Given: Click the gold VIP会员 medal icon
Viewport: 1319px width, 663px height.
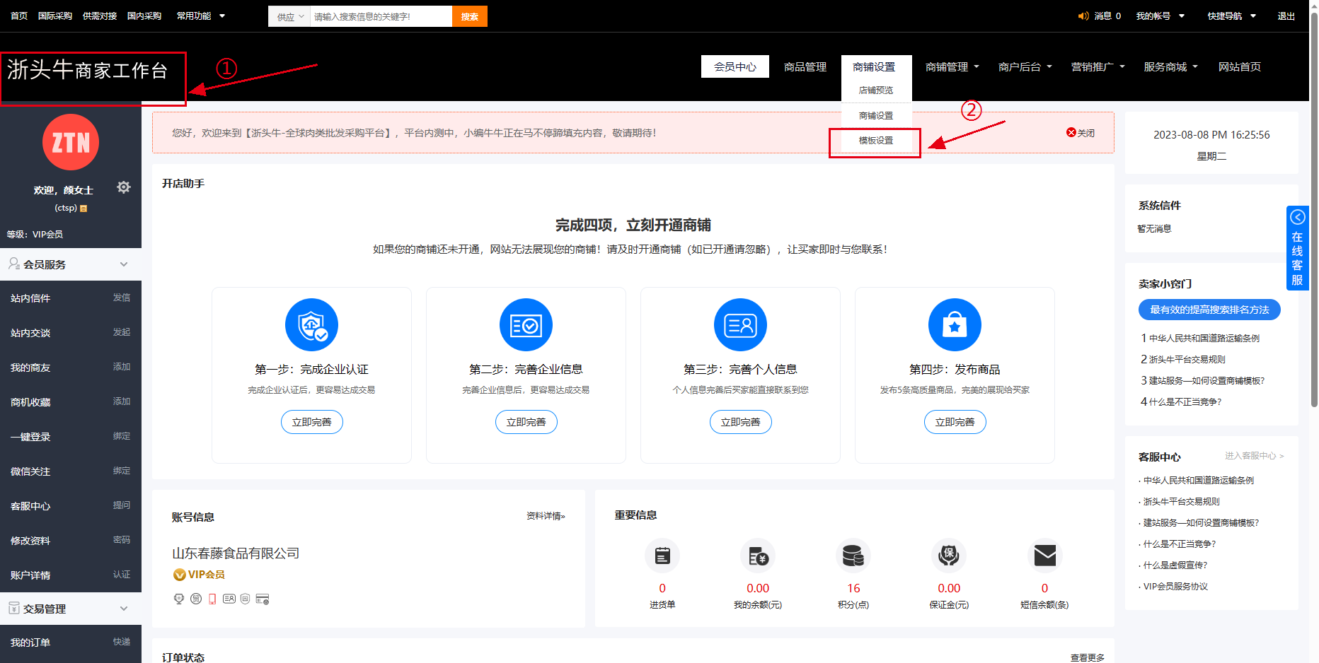Looking at the screenshot, I should pos(180,575).
